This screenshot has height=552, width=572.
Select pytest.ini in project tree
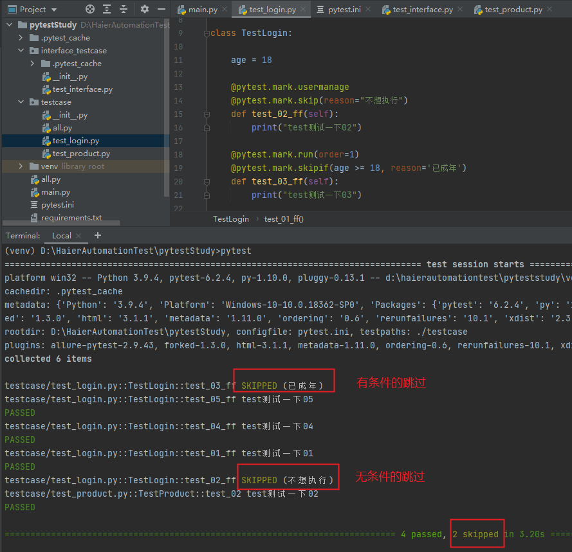tap(57, 205)
